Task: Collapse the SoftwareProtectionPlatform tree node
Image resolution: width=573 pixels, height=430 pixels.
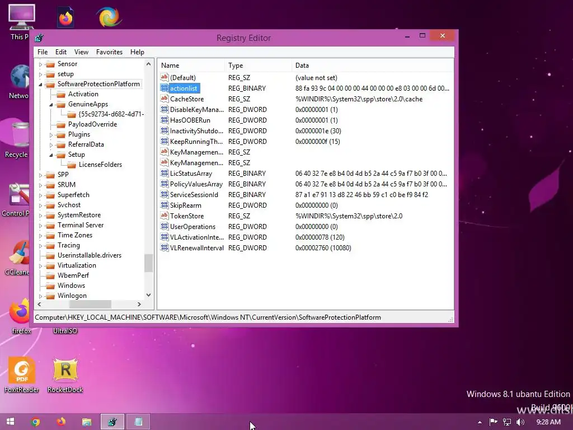Action: [x=40, y=85]
